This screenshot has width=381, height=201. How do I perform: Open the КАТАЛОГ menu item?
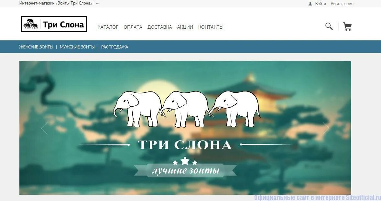pos(108,27)
